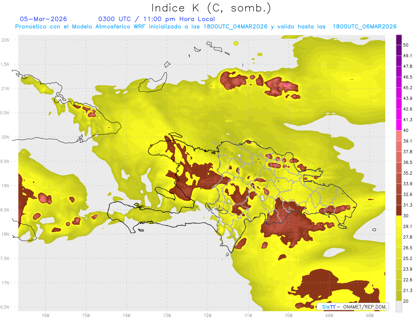Image resolution: width=415 pixels, height=320 pixels.
Task: Click the 18N latitude axis label
Action: pyautogui.click(x=6, y=234)
